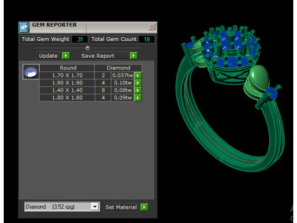Click the Update button label
Screen dimensions: 297x223
tap(48, 56)
